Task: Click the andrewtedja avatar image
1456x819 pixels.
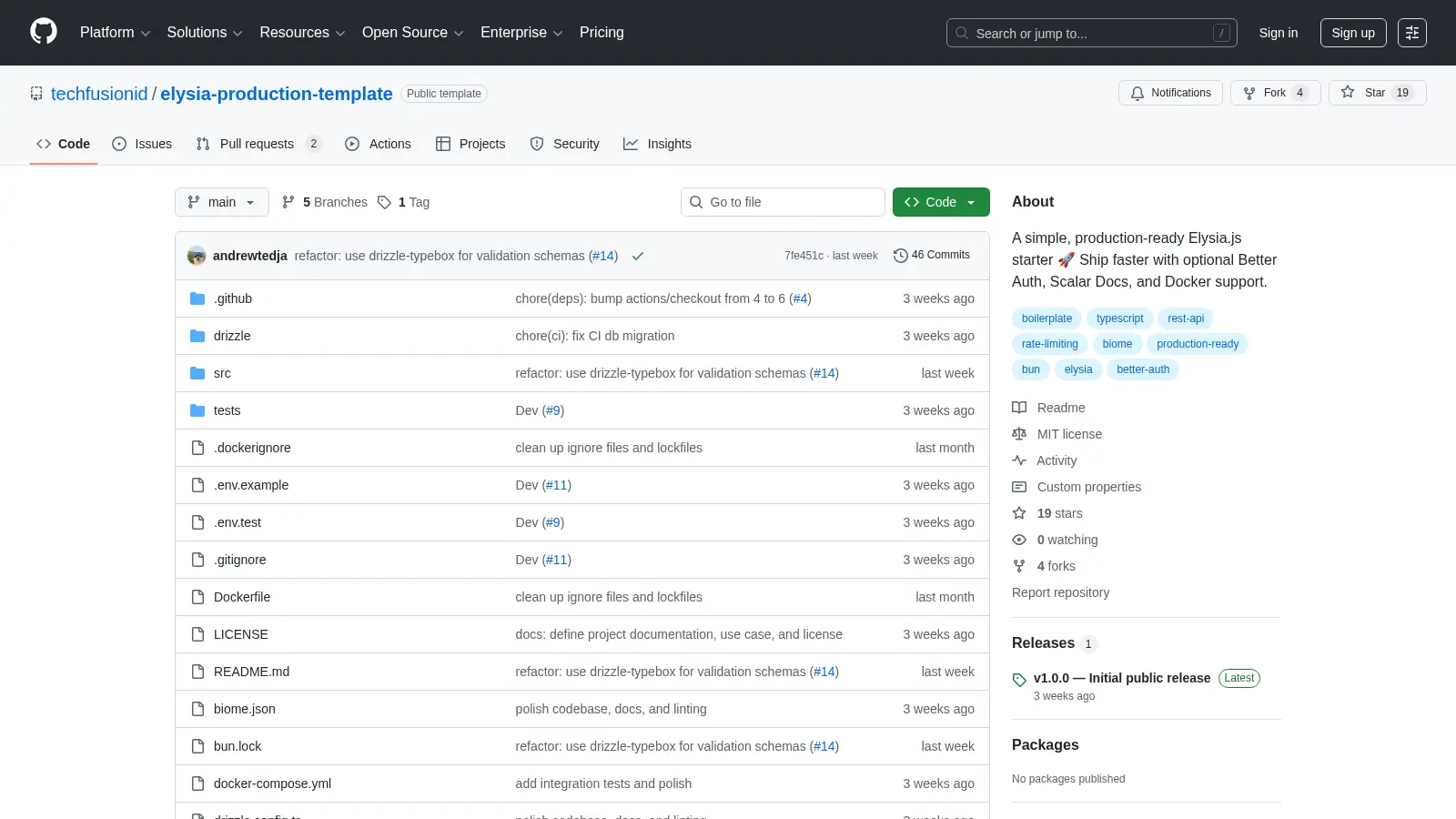Action: pos(197,256)
